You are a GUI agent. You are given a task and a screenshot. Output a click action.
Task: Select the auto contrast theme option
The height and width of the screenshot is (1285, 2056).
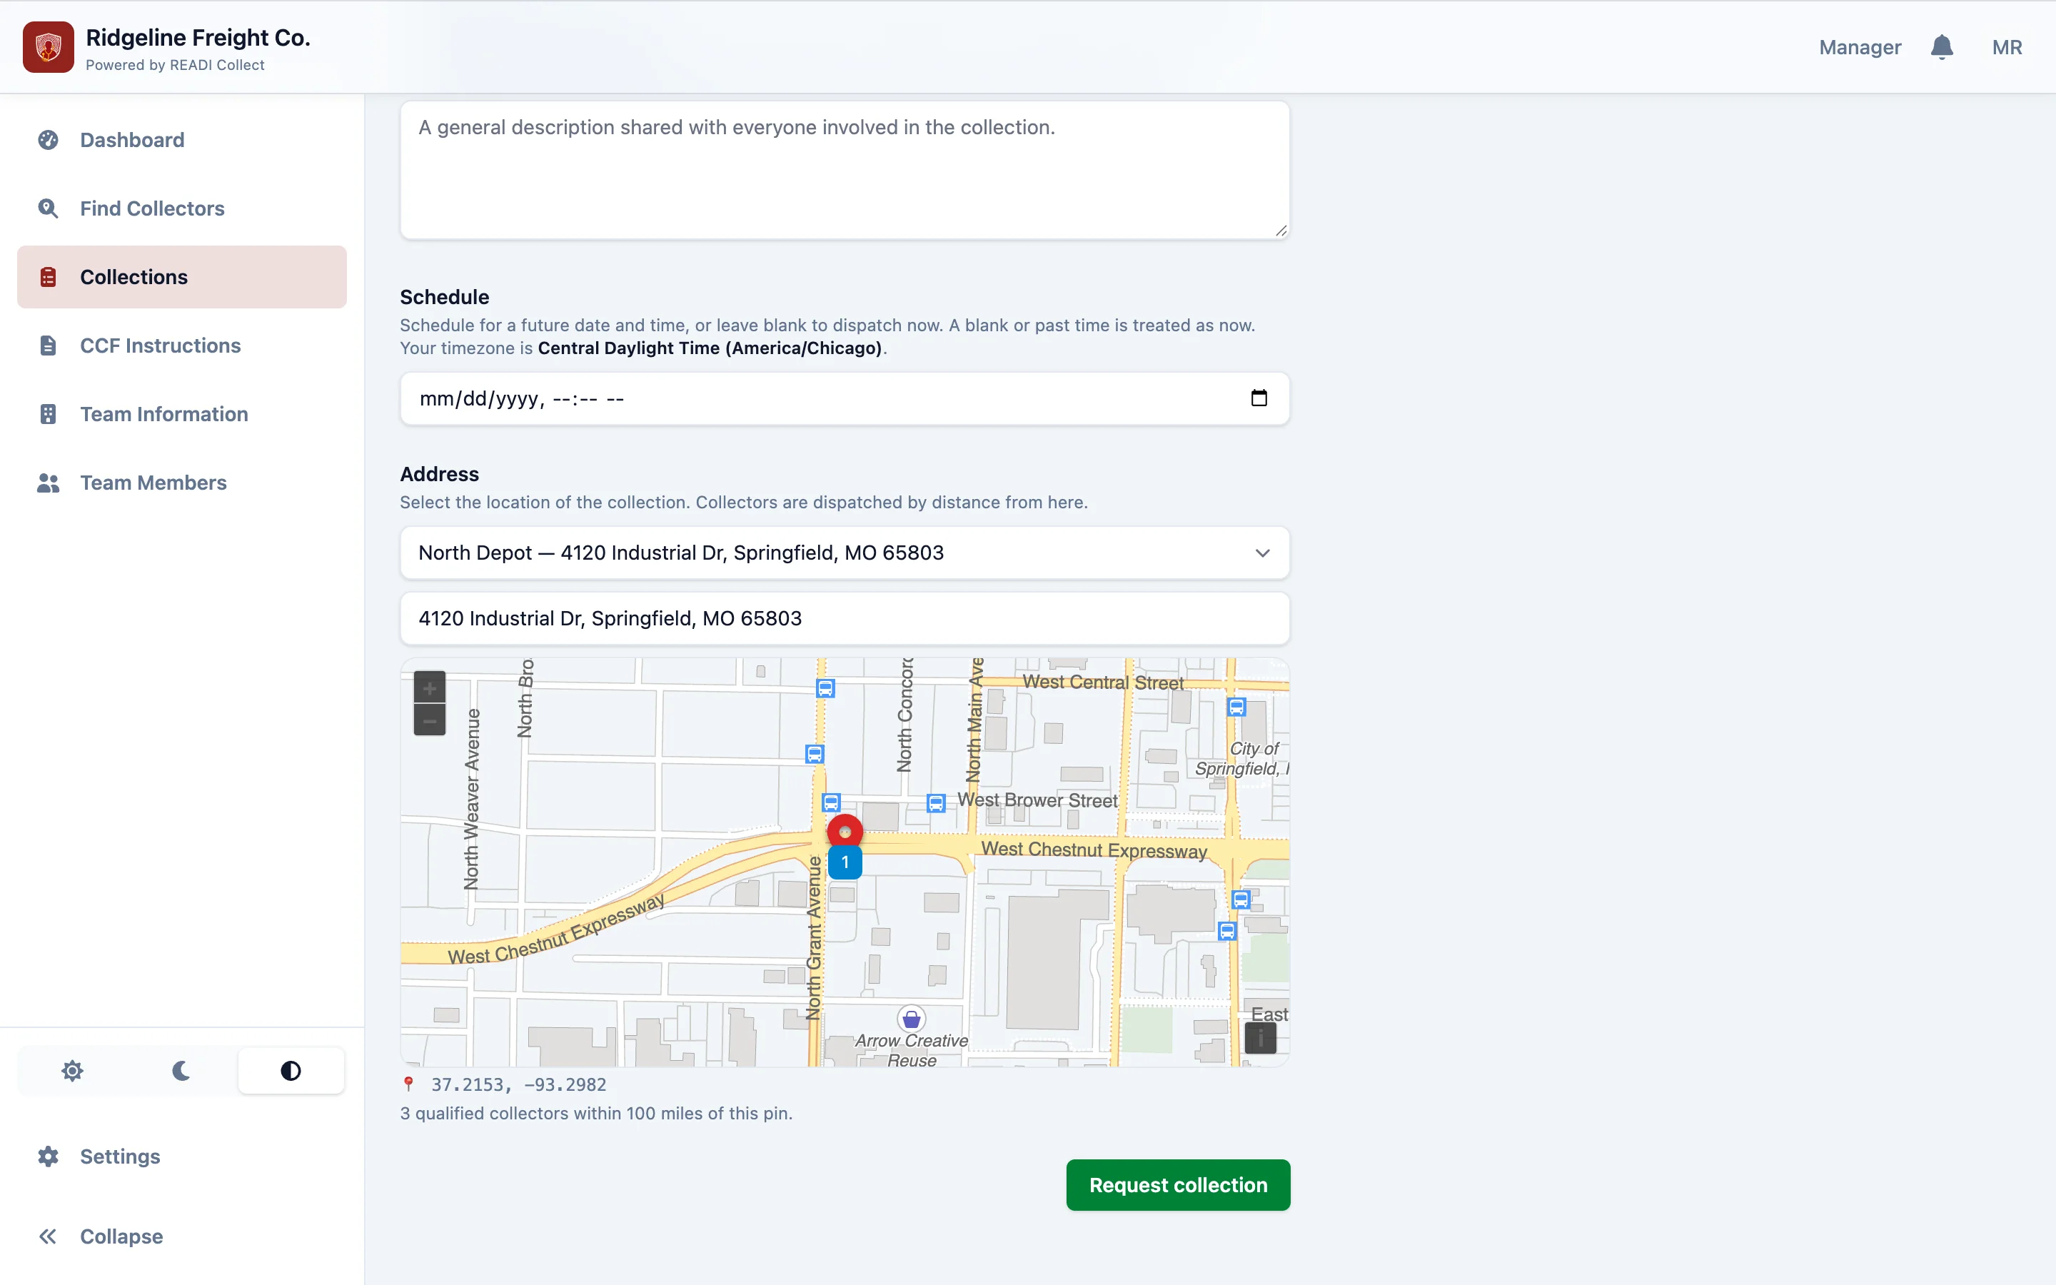tap(291, 1071)
